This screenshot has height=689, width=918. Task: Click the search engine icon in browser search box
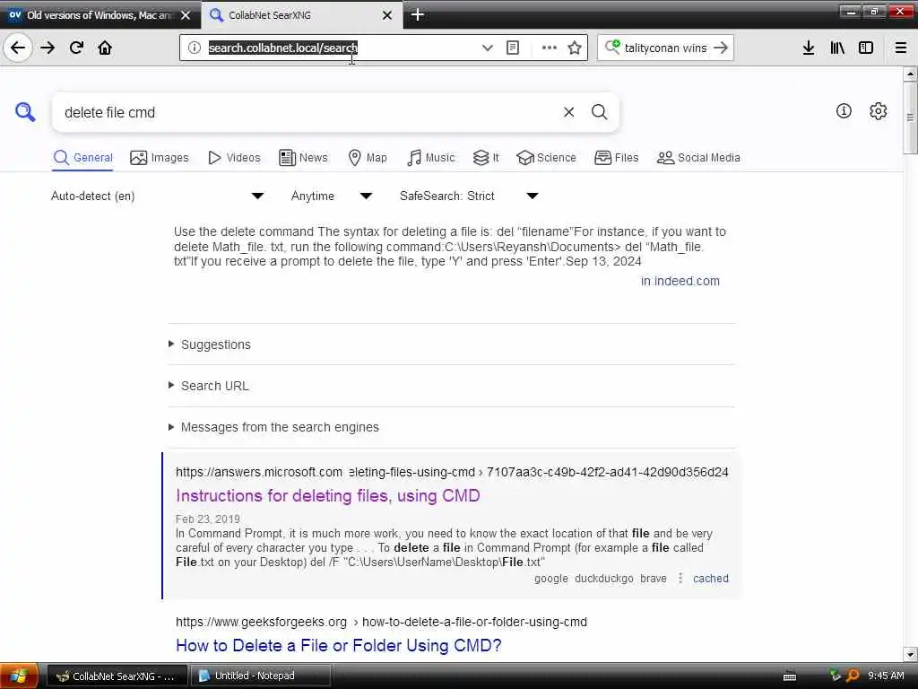pos(612,47)
